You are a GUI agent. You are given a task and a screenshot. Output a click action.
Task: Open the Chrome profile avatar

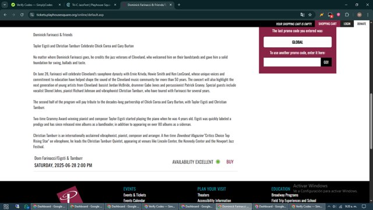(x=359, y=15)
